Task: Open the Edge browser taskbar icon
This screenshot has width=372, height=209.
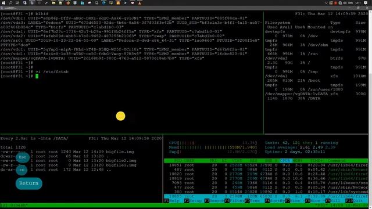Action: (103, 3)
